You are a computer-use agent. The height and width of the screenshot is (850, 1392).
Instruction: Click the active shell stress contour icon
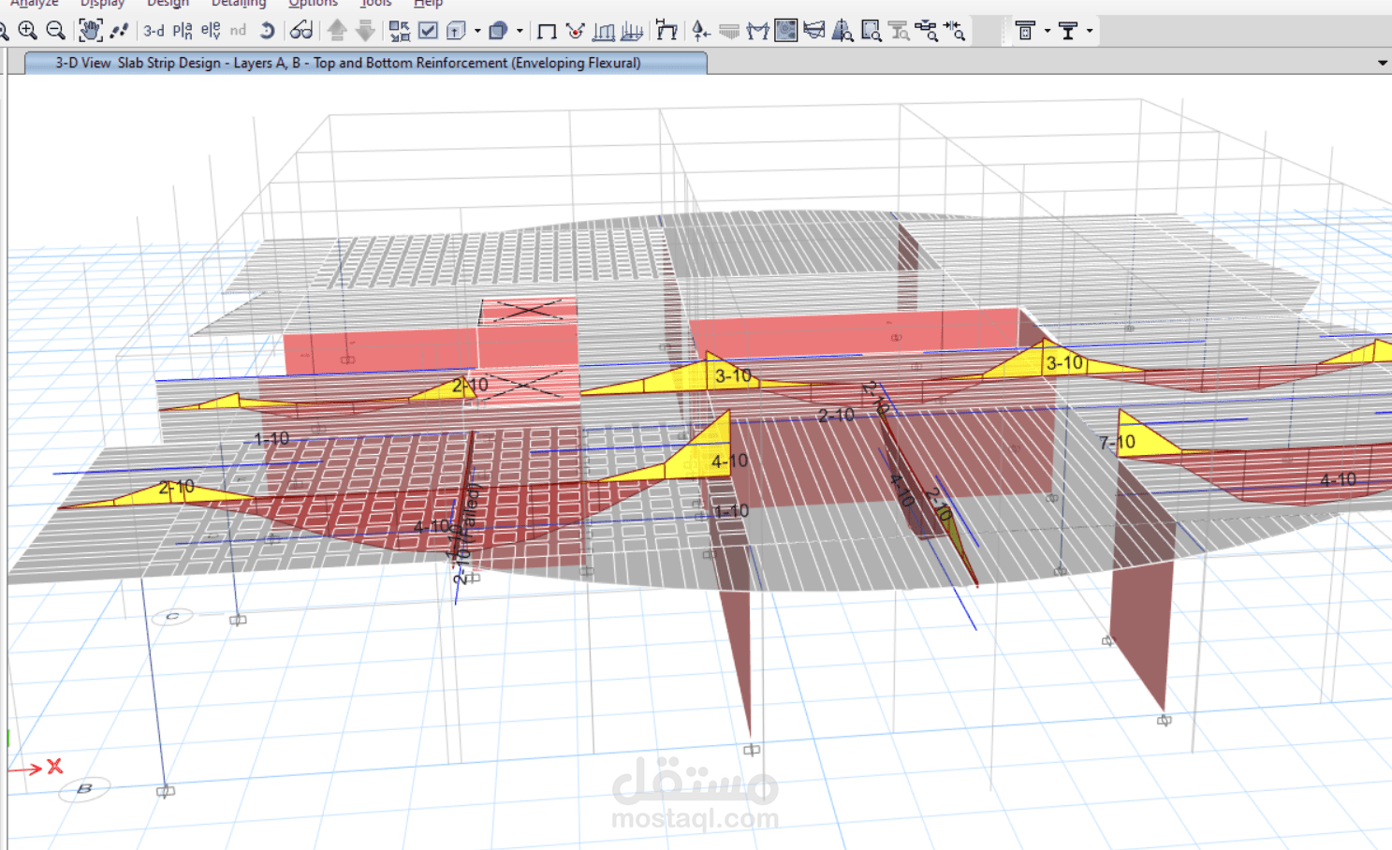786,31
